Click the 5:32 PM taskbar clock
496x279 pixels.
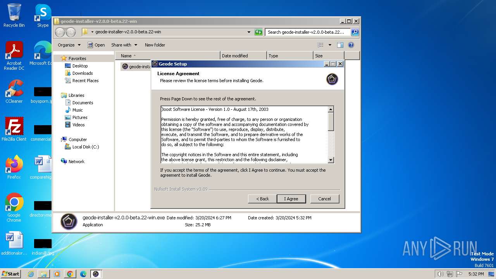pos(476,274)
